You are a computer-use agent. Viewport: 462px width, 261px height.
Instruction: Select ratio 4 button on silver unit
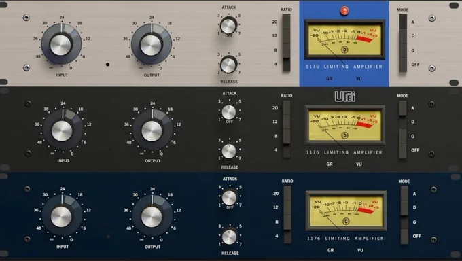click(286, 65)
